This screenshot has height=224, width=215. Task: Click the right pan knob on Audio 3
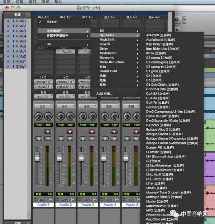click(x=92, y=116)
